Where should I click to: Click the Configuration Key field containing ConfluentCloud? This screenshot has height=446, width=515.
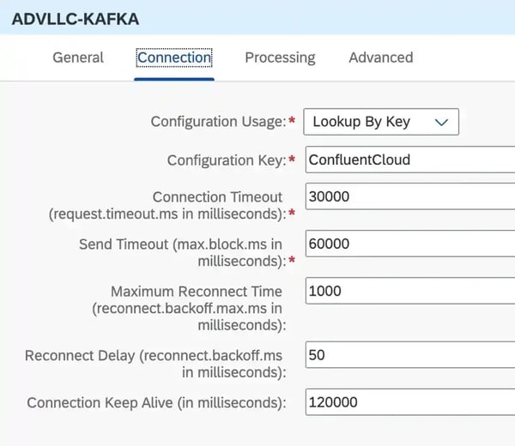point(409,160)
